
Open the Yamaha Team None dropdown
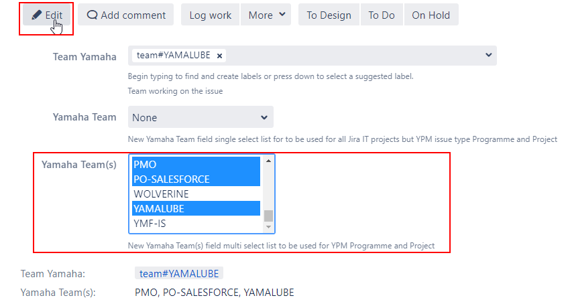tap(201, 117)
